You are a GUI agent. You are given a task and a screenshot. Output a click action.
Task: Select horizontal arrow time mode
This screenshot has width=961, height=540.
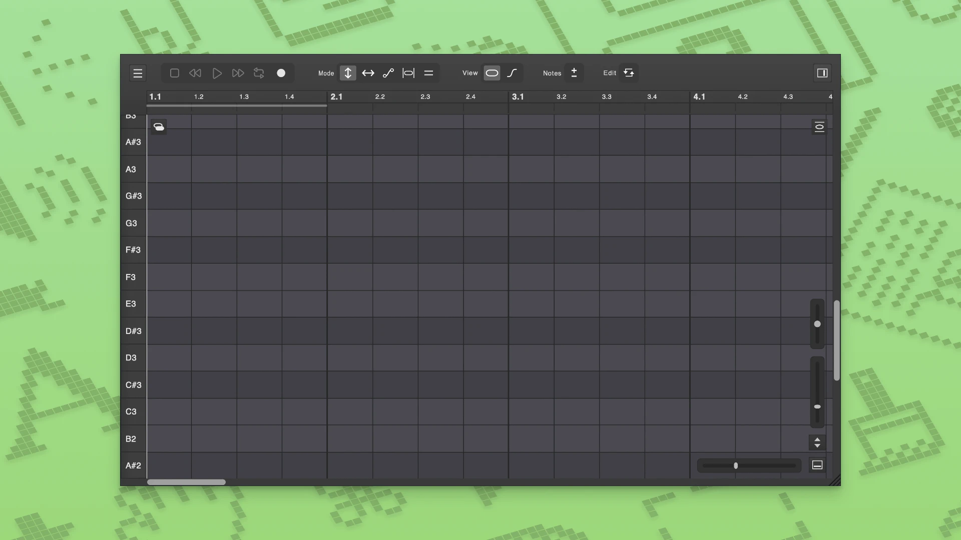pos(368,73)
